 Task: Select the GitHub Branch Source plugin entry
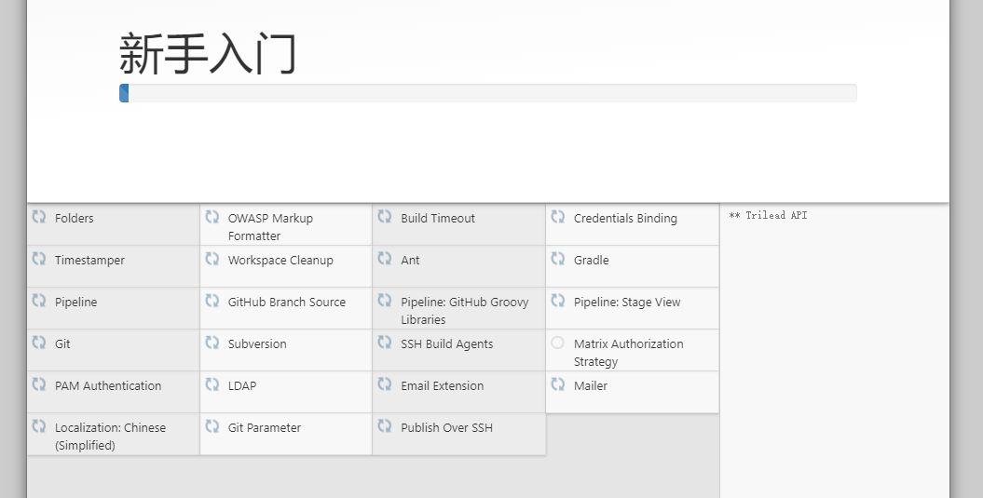[x=286, y=303]
